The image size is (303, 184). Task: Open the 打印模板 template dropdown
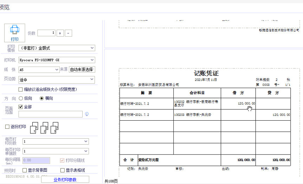pos(57,48)
